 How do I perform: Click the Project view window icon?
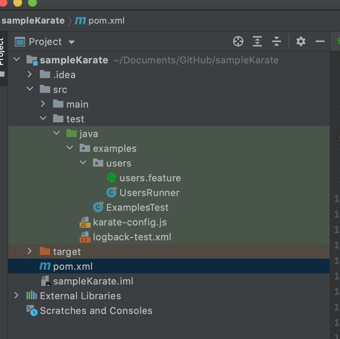point(20,42)
